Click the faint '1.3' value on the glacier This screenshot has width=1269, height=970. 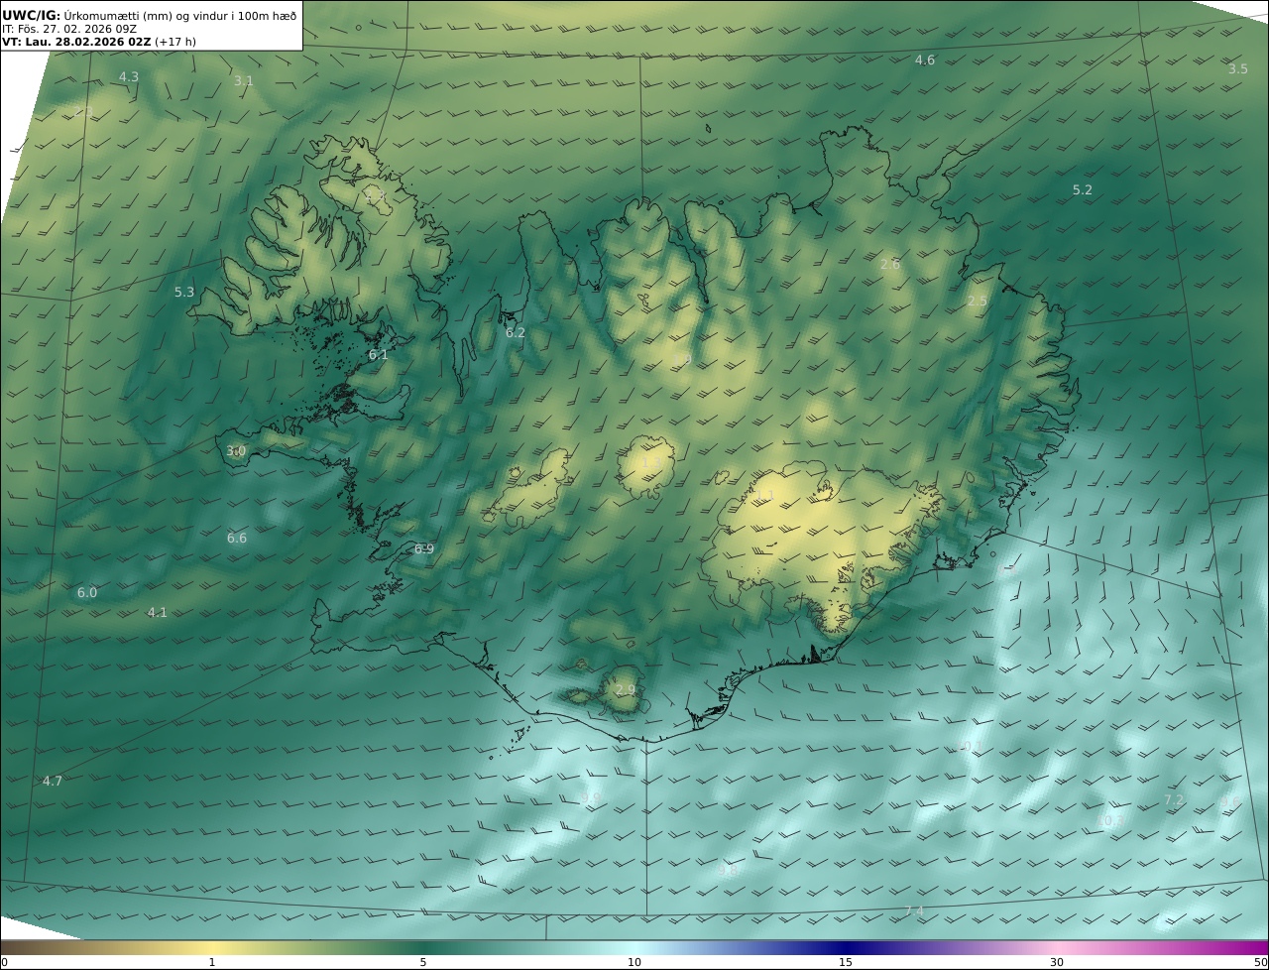[x=650, y=462]
